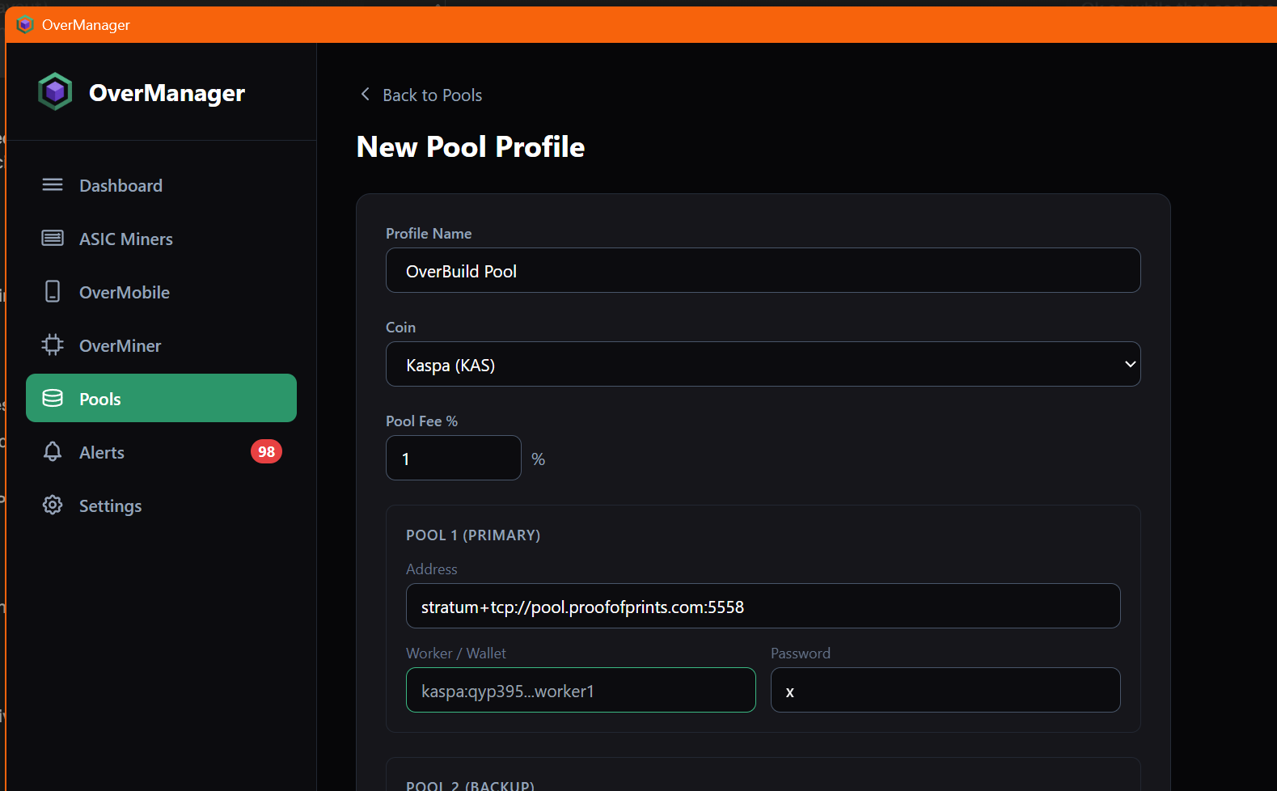Click the OverMiner chip icon
This screenshot has height=791, width=1277.
pos(53,345)
